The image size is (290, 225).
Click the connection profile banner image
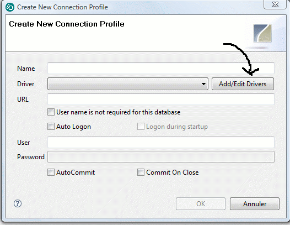tap(262, 33)
